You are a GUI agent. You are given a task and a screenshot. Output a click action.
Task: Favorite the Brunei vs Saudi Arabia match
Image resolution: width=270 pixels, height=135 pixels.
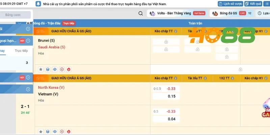tap(41, 70)
